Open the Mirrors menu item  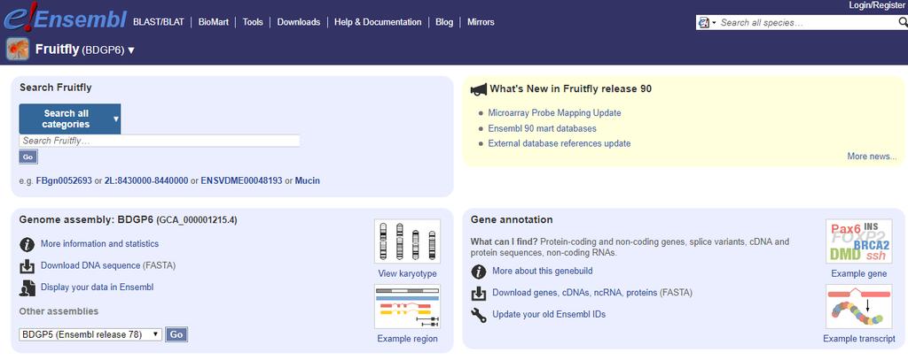point(481,22)
